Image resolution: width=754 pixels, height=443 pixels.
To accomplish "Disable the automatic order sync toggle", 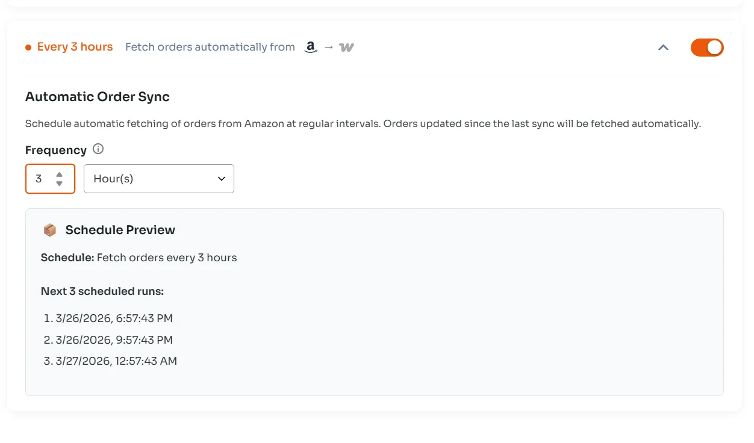I will tap(707, 47).
